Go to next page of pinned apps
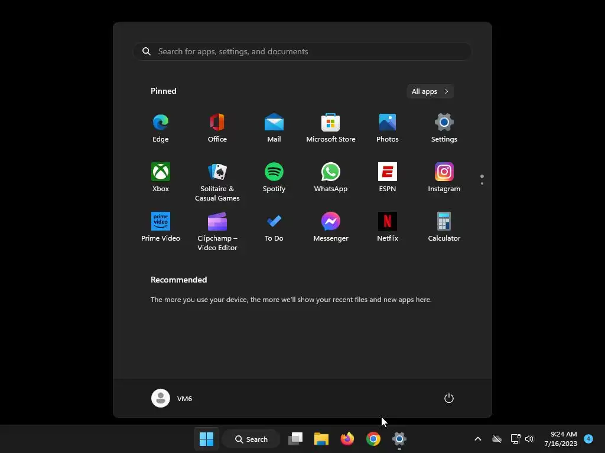This screenshot has width=605, height=453. click(482, 183)
